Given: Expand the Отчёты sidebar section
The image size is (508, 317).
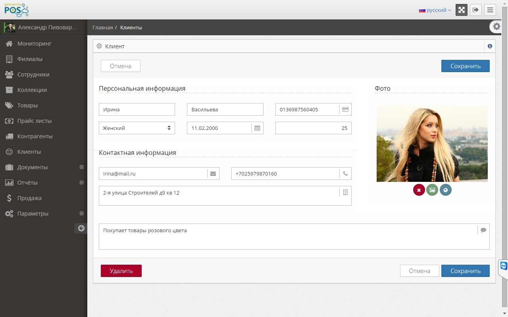Looking at the screenshot, I should 82,183.
